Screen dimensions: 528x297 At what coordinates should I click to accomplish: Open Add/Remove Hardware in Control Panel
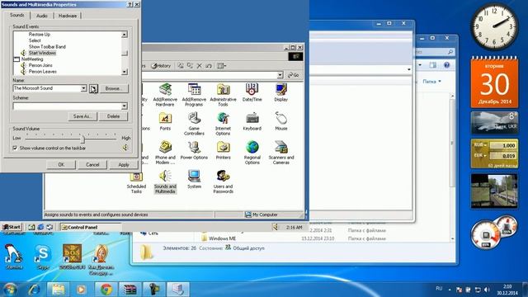click(165, 94)
